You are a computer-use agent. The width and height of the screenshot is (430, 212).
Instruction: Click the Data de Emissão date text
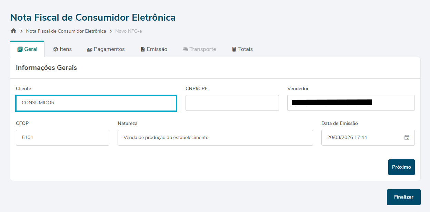pyautogui.click(x=347, y=138)
